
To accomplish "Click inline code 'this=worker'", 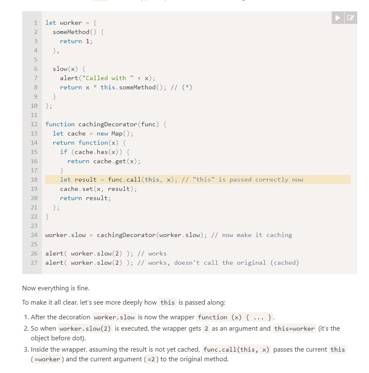I will pos(294,329).
